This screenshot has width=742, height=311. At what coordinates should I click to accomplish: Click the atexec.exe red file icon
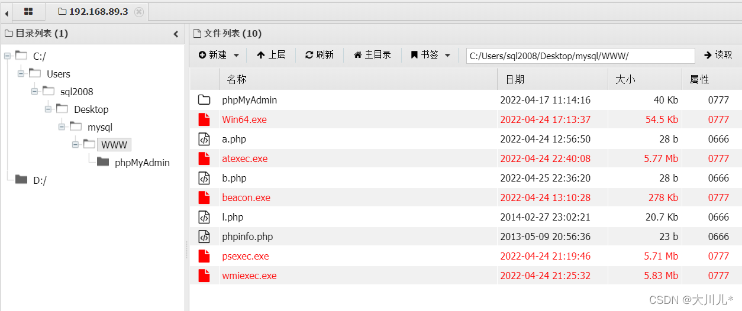(x=204, y=158)
